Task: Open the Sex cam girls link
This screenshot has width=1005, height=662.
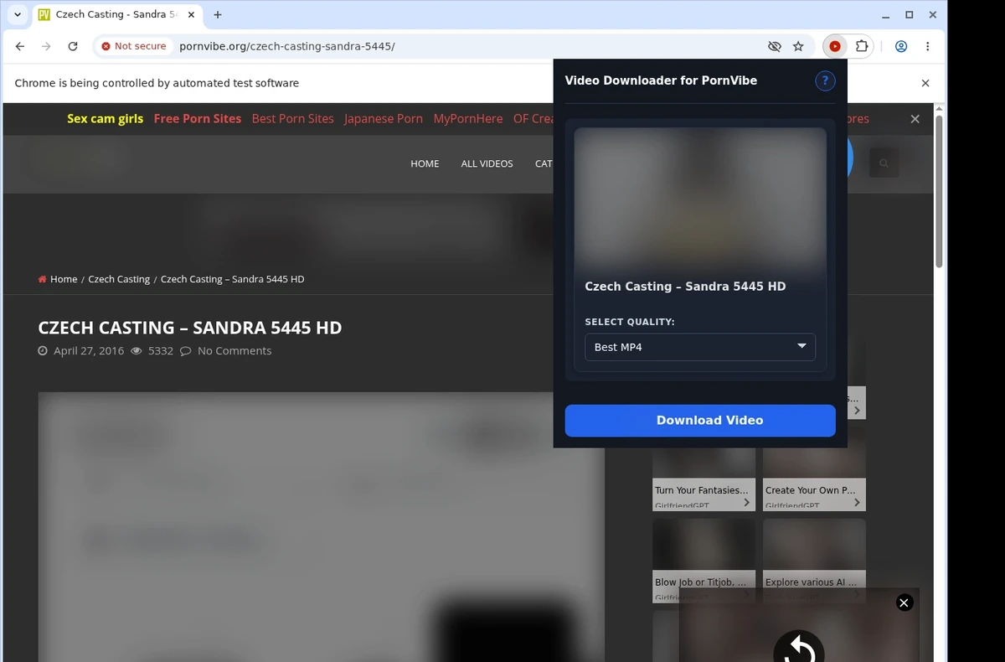Action: [105, 119]
